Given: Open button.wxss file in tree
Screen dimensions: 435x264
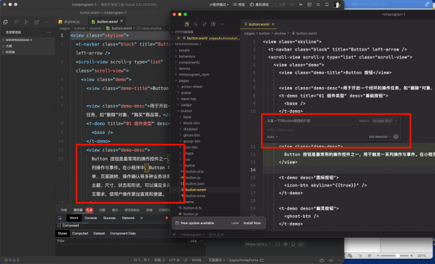Looking at the screenshot, I should coord(195,195).
